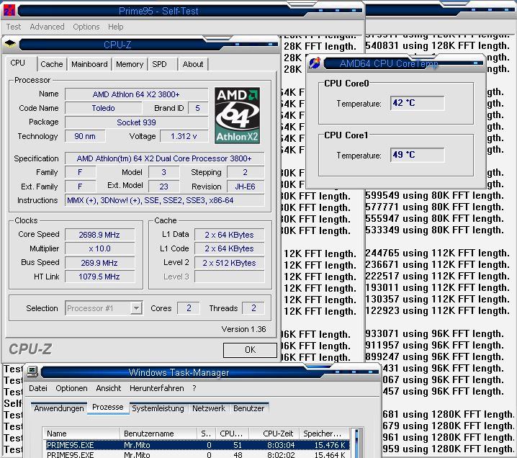Sort processes by the Benutzername column header

tap(158, 434)
